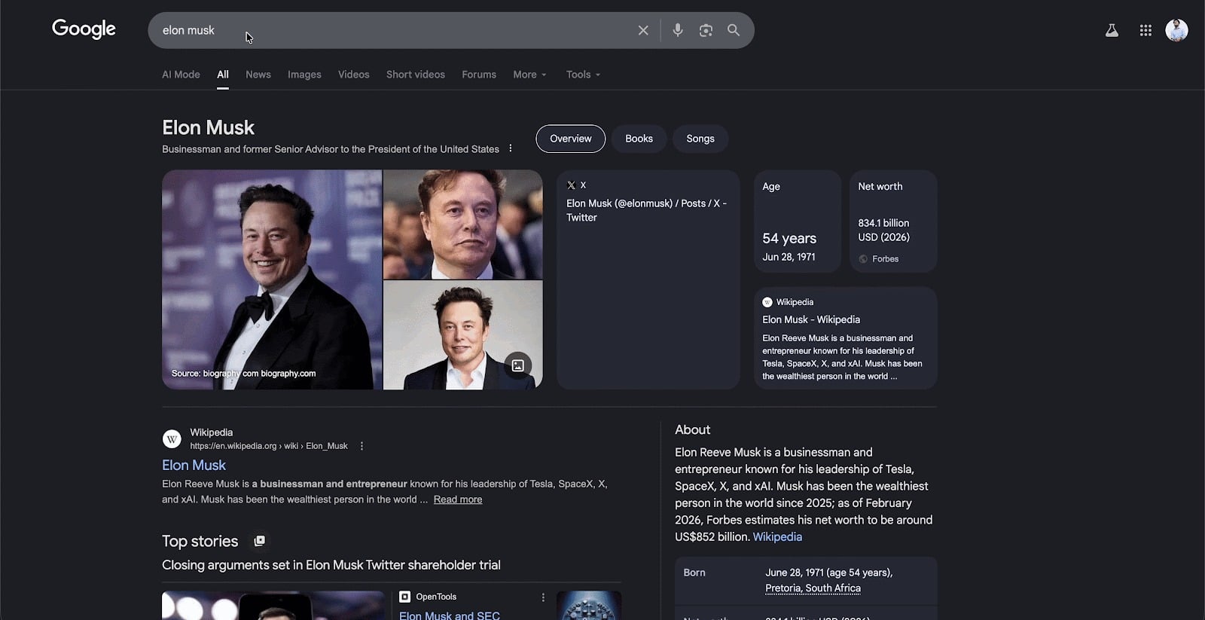Open the Videos tab
Viewport: 1205px width, 620px height.
[x=353, y=75]
